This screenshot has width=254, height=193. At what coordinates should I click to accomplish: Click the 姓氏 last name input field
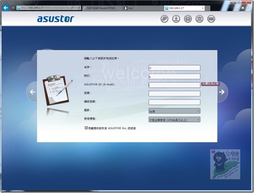[x=174, y=76]
